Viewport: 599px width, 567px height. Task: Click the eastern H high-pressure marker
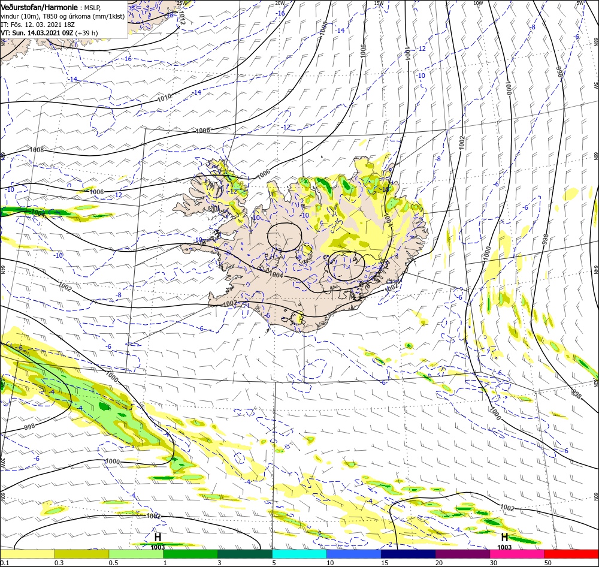[504, 537]
